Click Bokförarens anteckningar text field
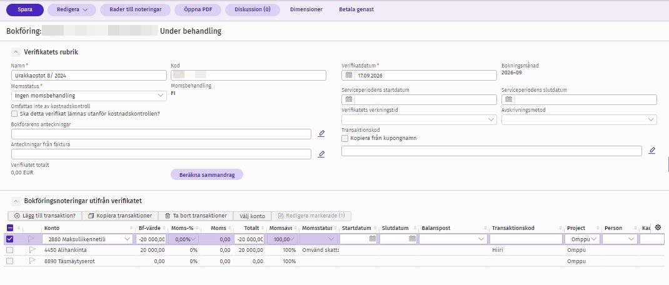The image size is (669, 285). 161,134
